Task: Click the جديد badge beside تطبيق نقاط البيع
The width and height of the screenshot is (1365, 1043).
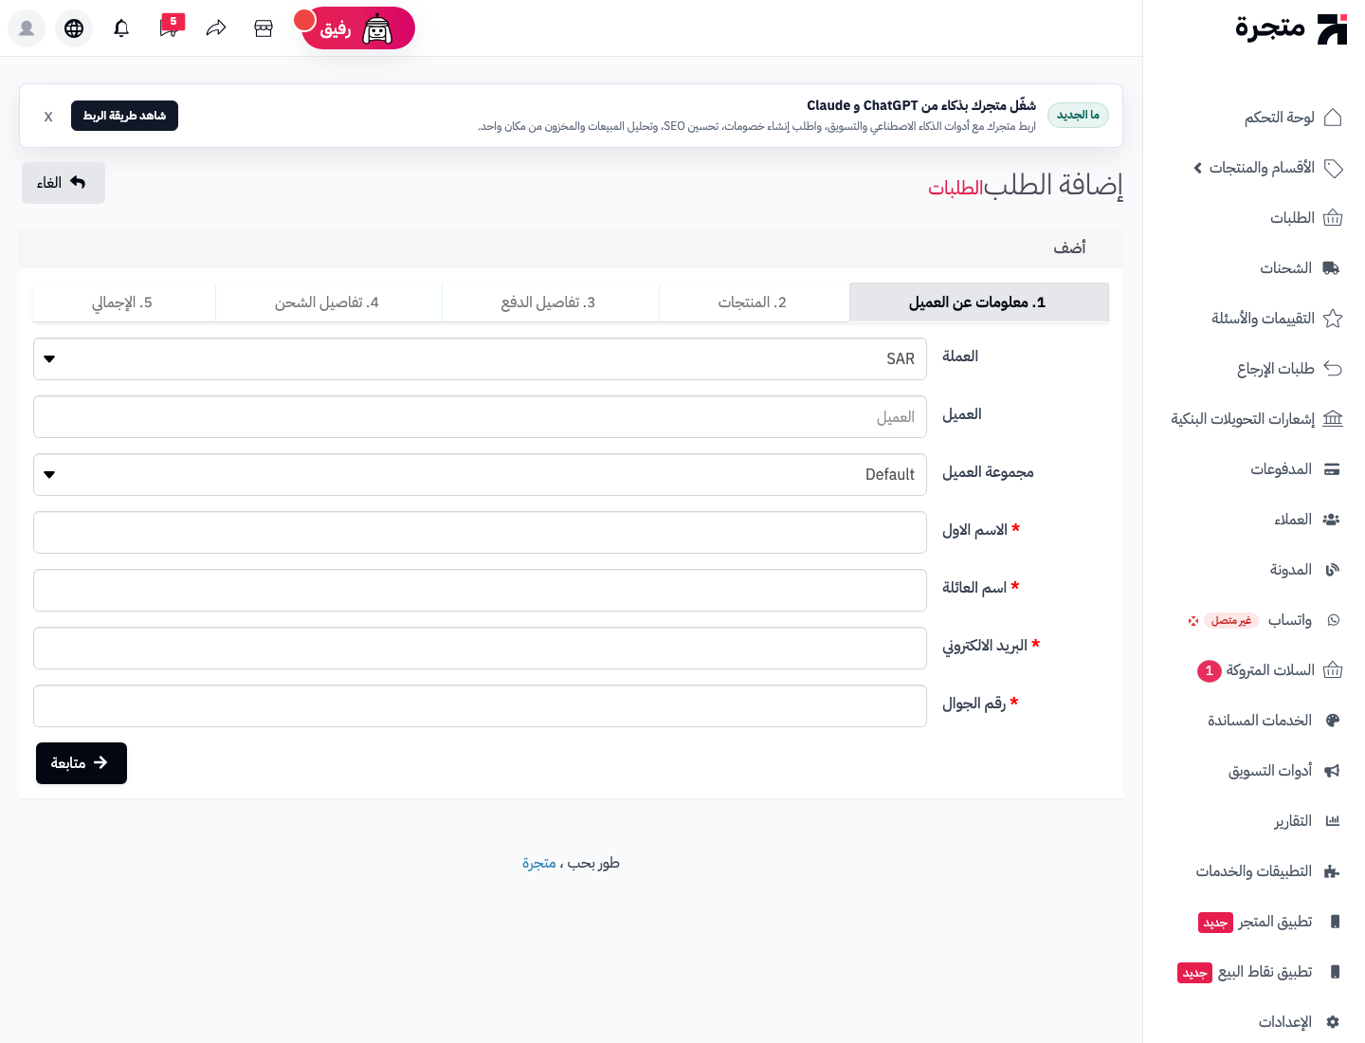Action: click(x=1194, y=973)
